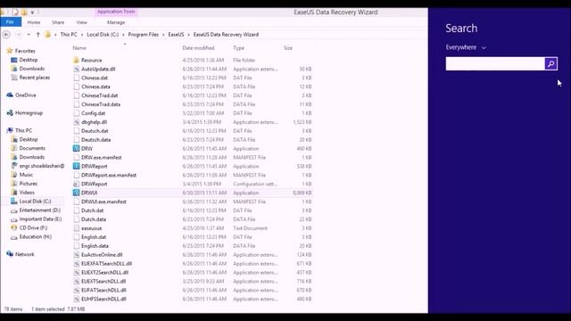Go up one folder level
This screenshot has width=571, height=321.
[x=37, y=35]
